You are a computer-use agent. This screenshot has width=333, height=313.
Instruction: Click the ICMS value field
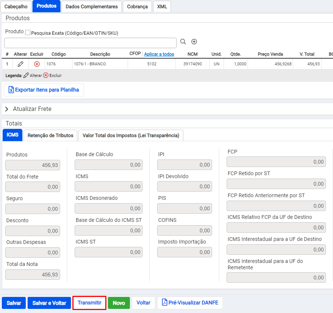[x=109, y=186]
